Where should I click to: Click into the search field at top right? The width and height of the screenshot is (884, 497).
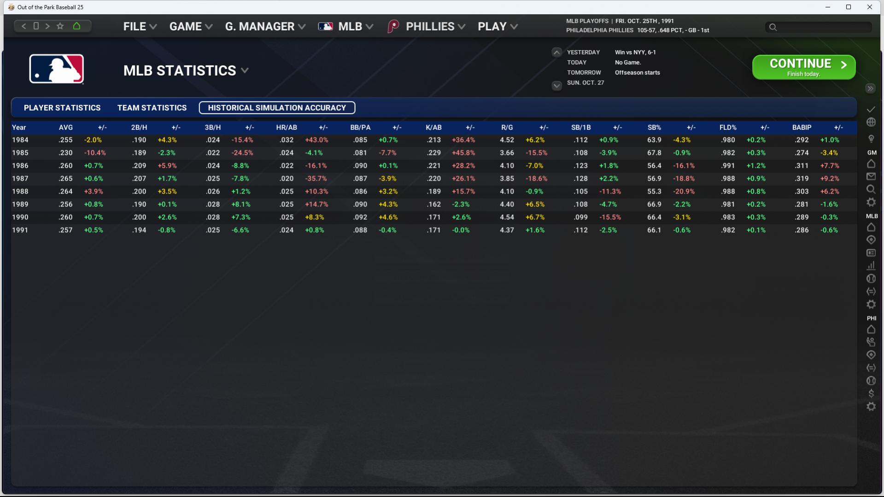(x=819, y=27)
